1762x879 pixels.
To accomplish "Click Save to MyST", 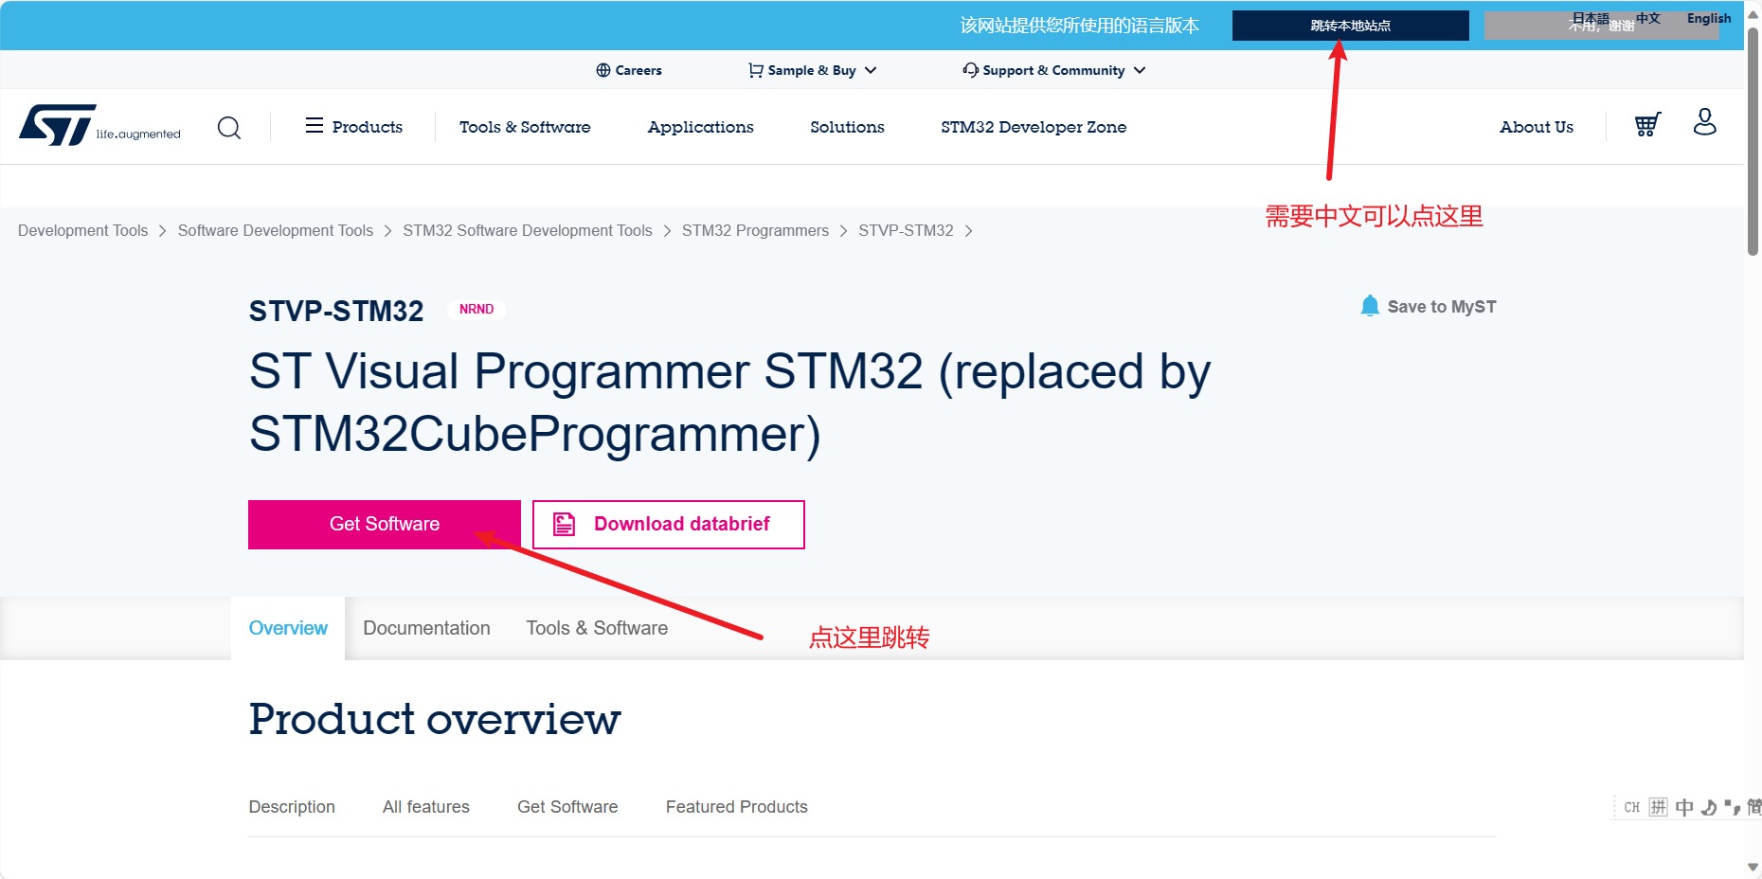I will (x=1429, y=306).
